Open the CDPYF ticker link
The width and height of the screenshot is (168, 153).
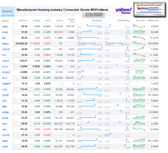pos(6,49)
